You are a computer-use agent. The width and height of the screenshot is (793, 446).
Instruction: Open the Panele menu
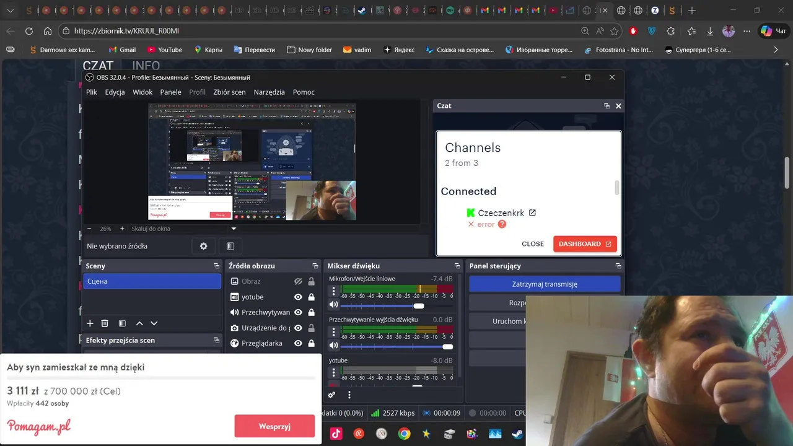170,92
